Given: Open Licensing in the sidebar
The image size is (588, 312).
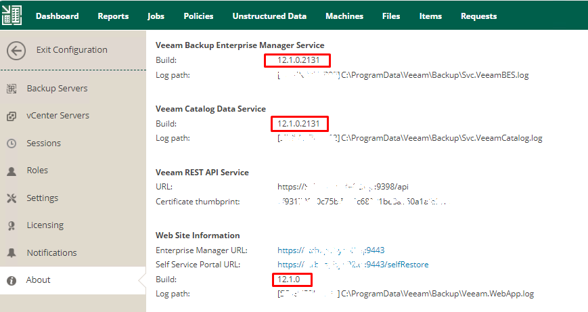Looking at the screenshot, I should coord(45,225).
